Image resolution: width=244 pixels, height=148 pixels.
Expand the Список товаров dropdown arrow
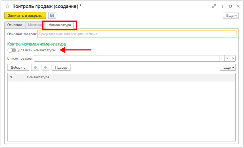[222, 58]
